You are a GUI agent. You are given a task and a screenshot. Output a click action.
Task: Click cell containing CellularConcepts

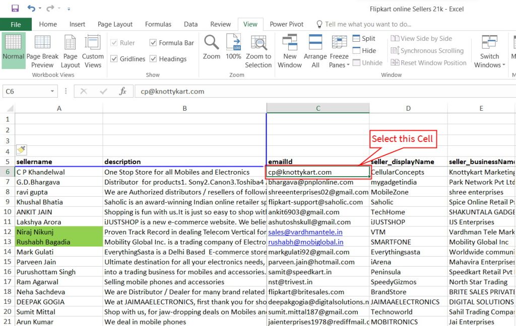[x=408, y=172]
